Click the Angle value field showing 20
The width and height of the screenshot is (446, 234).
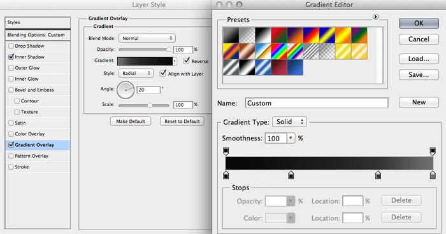(148, 90)
